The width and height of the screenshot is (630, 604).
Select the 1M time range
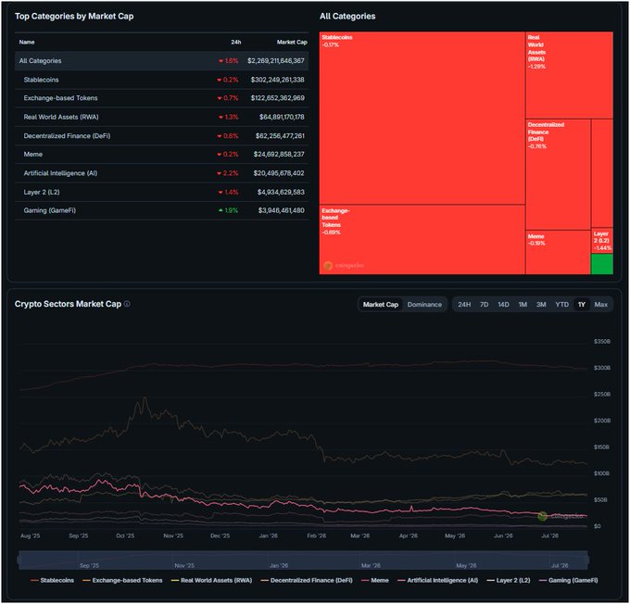click(523, 305)
